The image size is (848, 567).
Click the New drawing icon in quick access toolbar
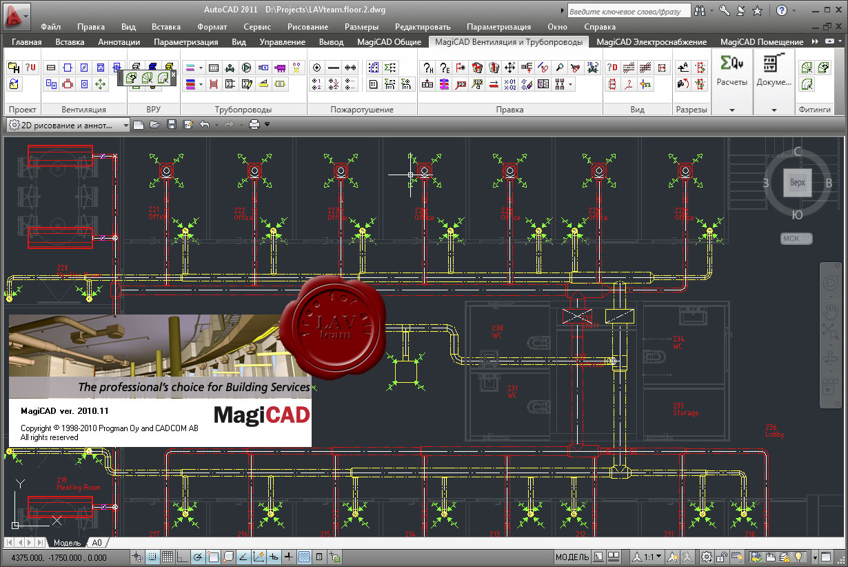pyautogui.click(x=139, y=125)
